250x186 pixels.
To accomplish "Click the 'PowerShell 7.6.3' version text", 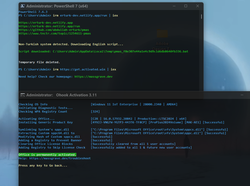I will pos(33,12).
